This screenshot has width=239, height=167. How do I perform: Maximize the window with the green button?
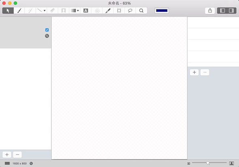[15, 3]
